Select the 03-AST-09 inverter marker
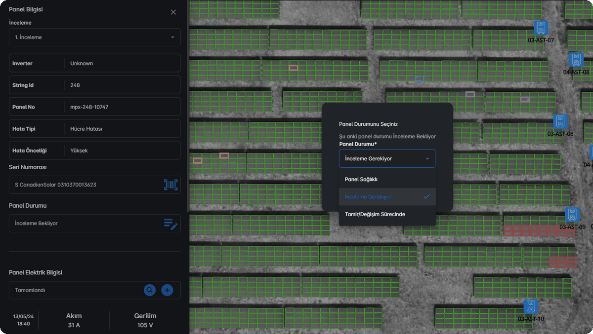593x334 pixels. pos(572,215)
